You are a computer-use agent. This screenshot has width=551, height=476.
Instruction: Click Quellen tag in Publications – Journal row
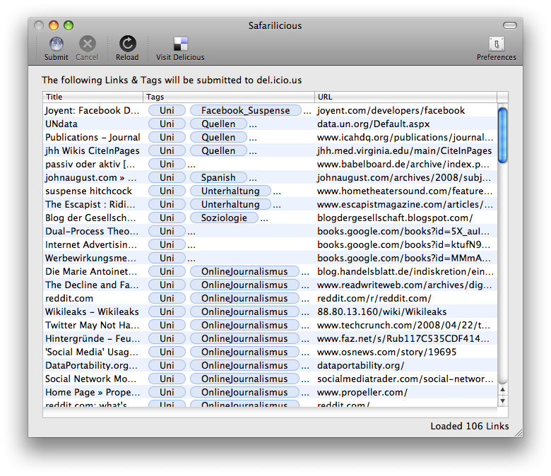[218, 137]
